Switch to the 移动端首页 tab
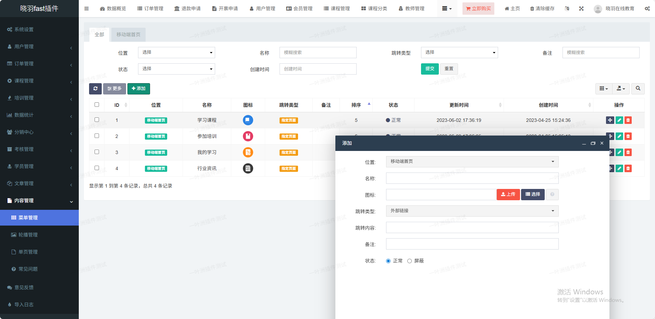Image resolution: width=655 pixels, height=319 pixels. (x=128, y=35)
